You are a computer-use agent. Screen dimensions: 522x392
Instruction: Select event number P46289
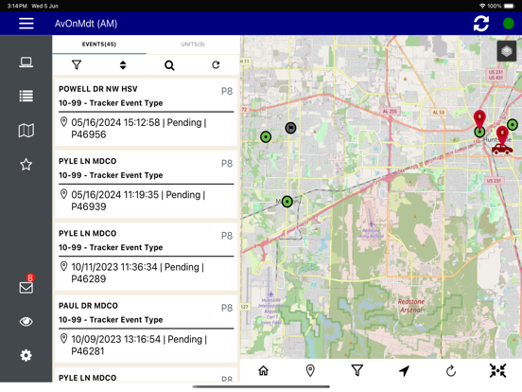(89, 279)
